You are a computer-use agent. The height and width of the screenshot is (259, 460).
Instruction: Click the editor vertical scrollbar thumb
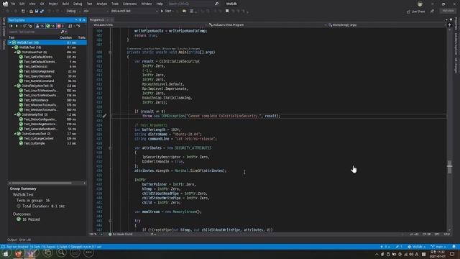tap(449, 167)
